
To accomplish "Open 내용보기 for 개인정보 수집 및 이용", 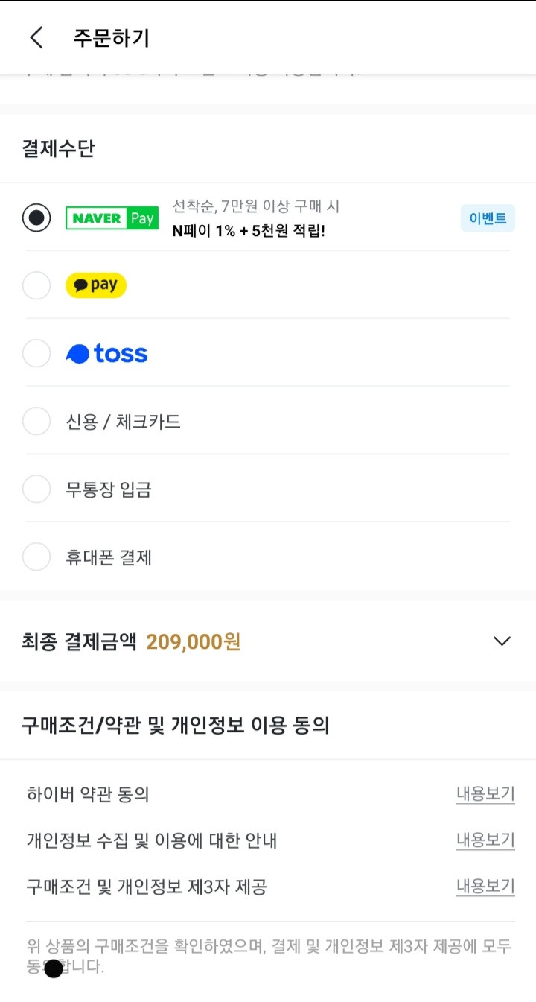I will (x=485, y=840).
